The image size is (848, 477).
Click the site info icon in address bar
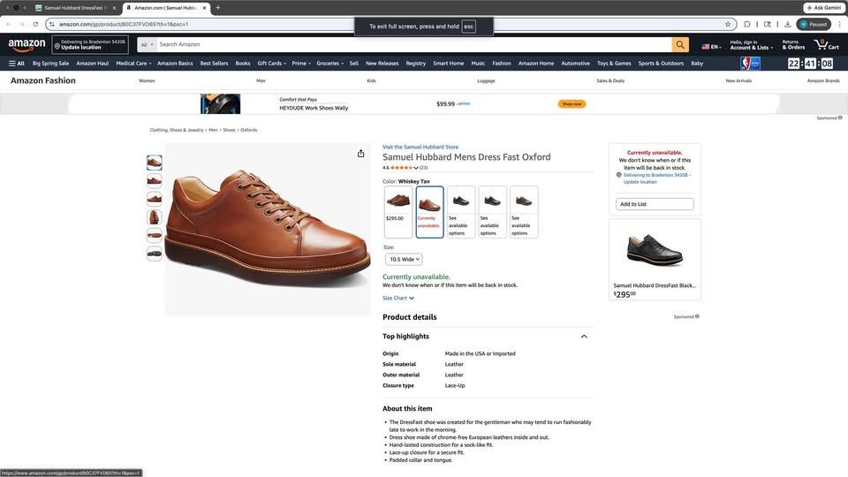tap(52, 25)
